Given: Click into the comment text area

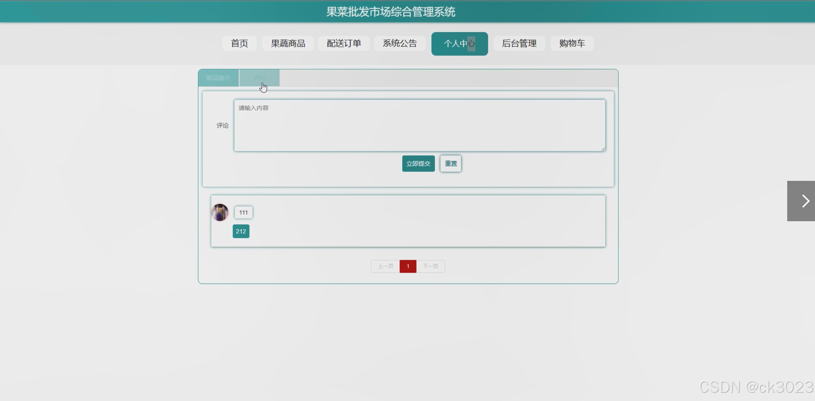Looking at the screenshot, I should 419,125.
